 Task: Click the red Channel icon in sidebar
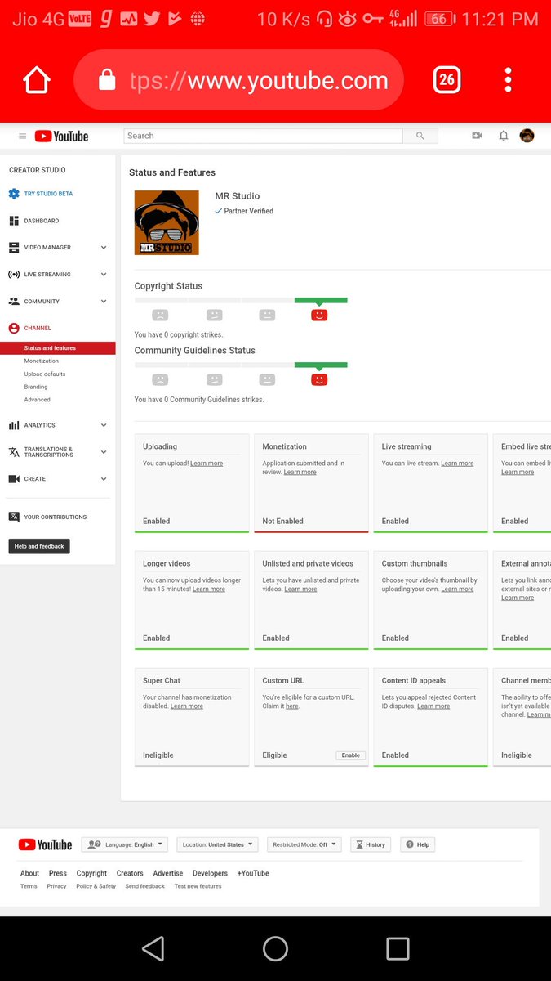point(14,328)
